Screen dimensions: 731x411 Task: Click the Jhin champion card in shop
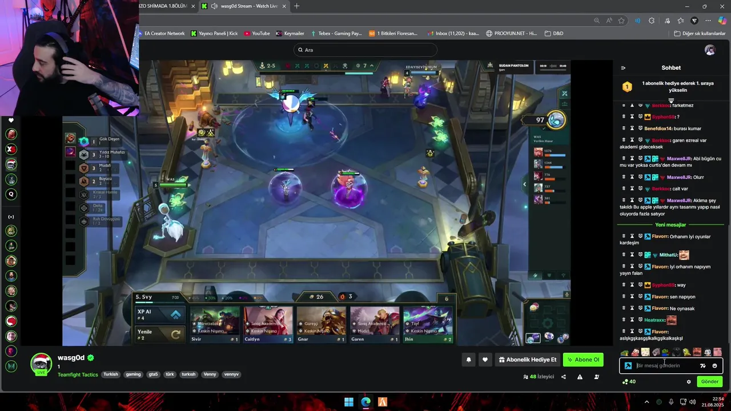click(428, 324)
